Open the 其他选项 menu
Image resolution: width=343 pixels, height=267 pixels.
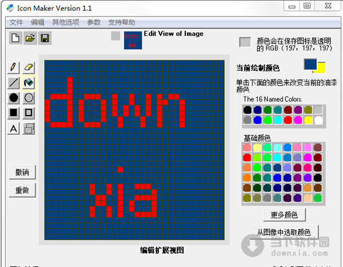(x=66, y=22)
